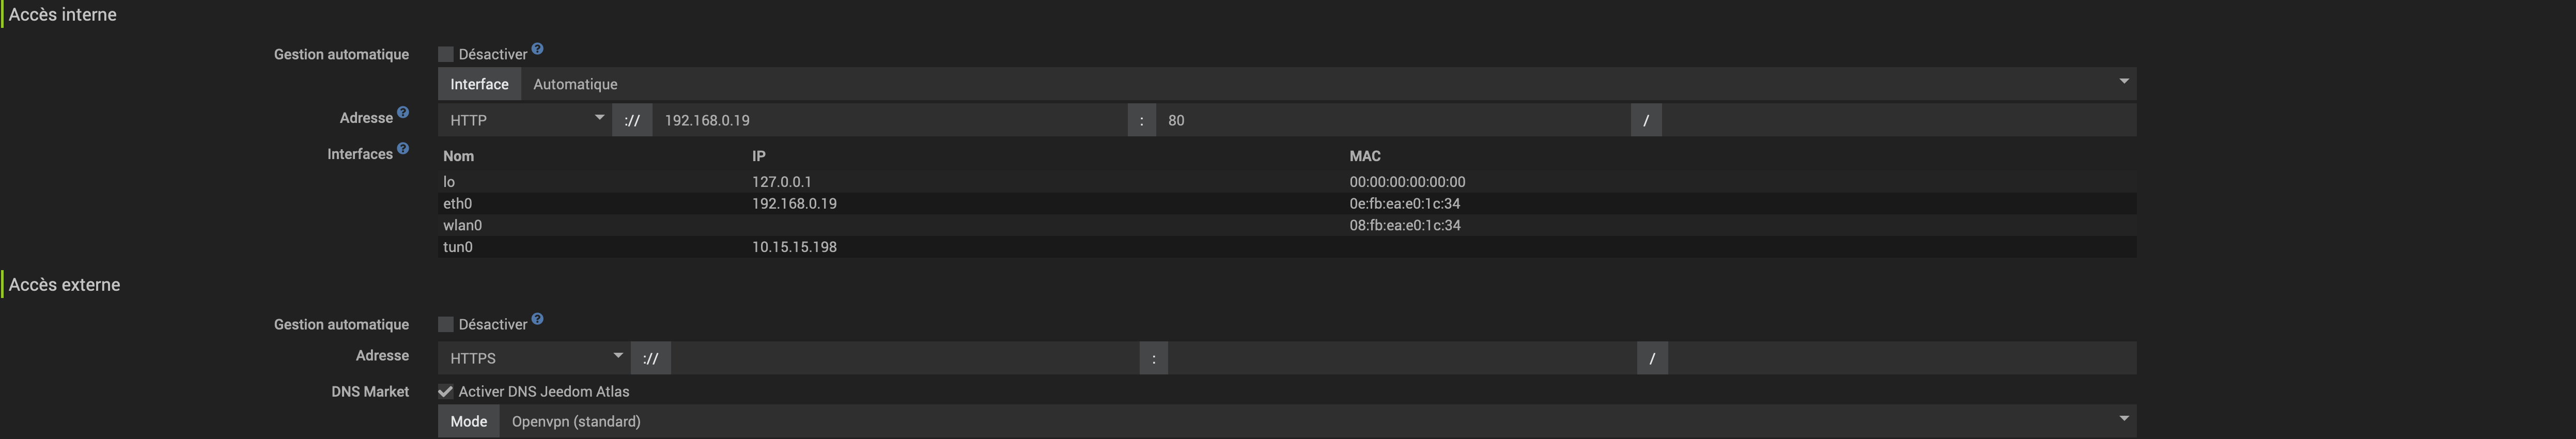Open the Mode Openvpn (standard) dropdown
Screen dimensions: 2576x439
[x=1317, y=421]
